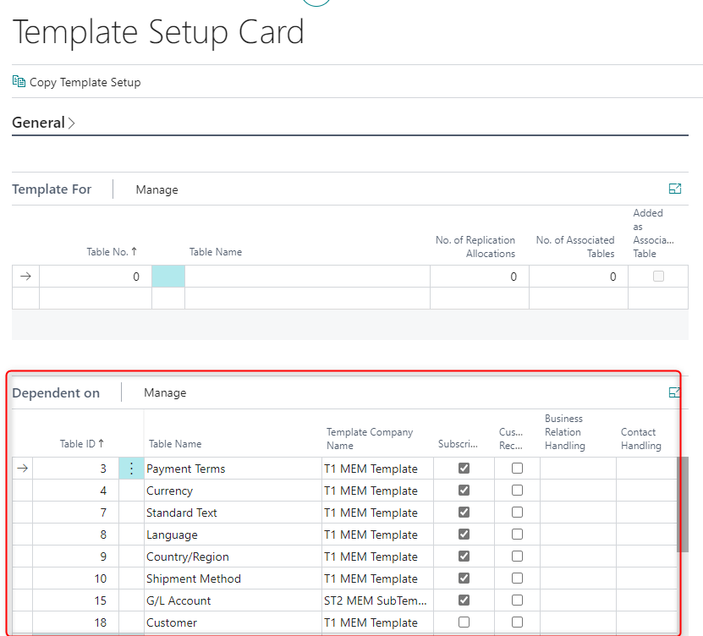The height and width of the screenshot is (636, 703).
Task: Click the Table ID 15 for G/L Account
Action: point(101,600)
